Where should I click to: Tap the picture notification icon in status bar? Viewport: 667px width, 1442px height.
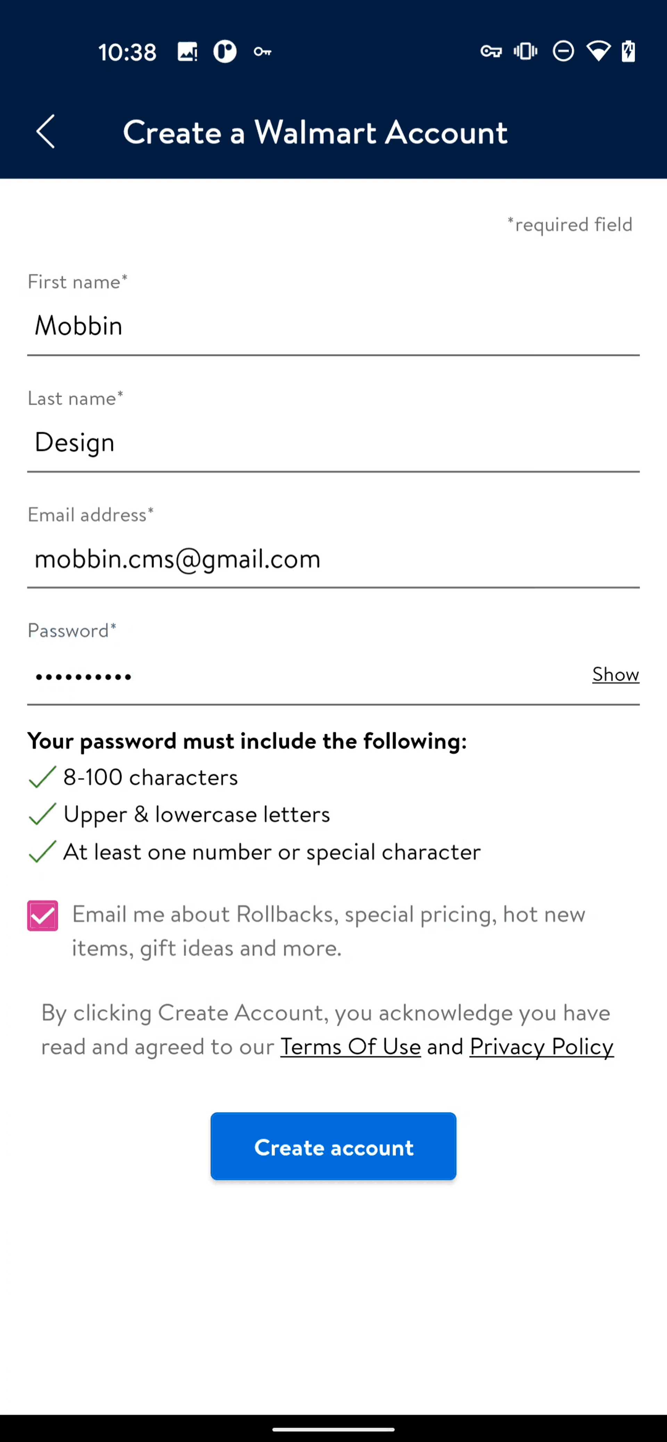(188, 52)
